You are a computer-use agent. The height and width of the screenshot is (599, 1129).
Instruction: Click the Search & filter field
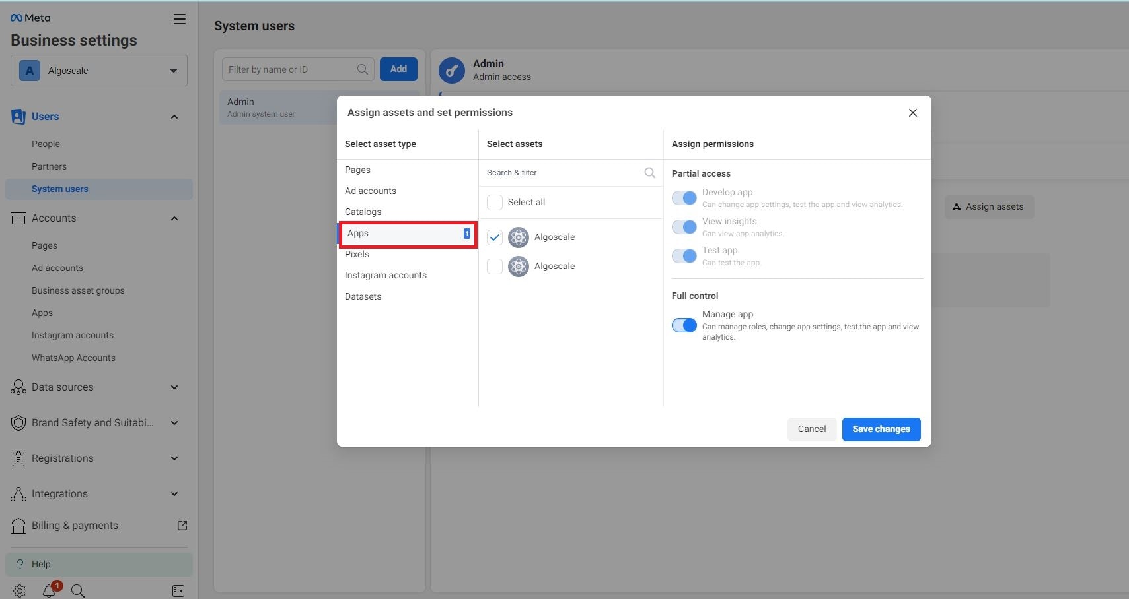pos(571,173)
